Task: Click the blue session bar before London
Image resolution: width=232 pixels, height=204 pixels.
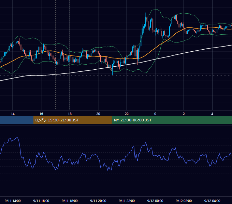Action: pyautogui.click(x=17, y=120)
